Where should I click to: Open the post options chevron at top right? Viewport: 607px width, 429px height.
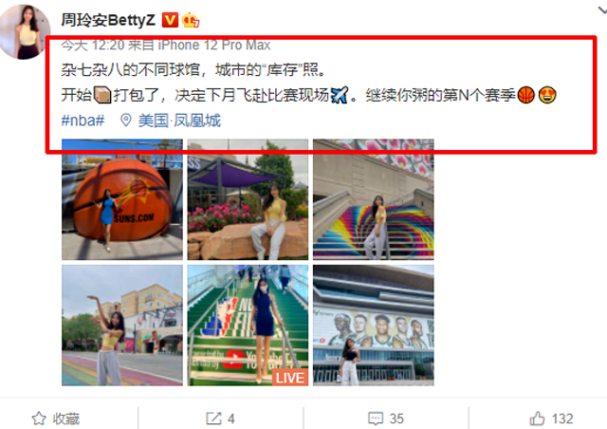pyautogui.click(x=602, y=10)
